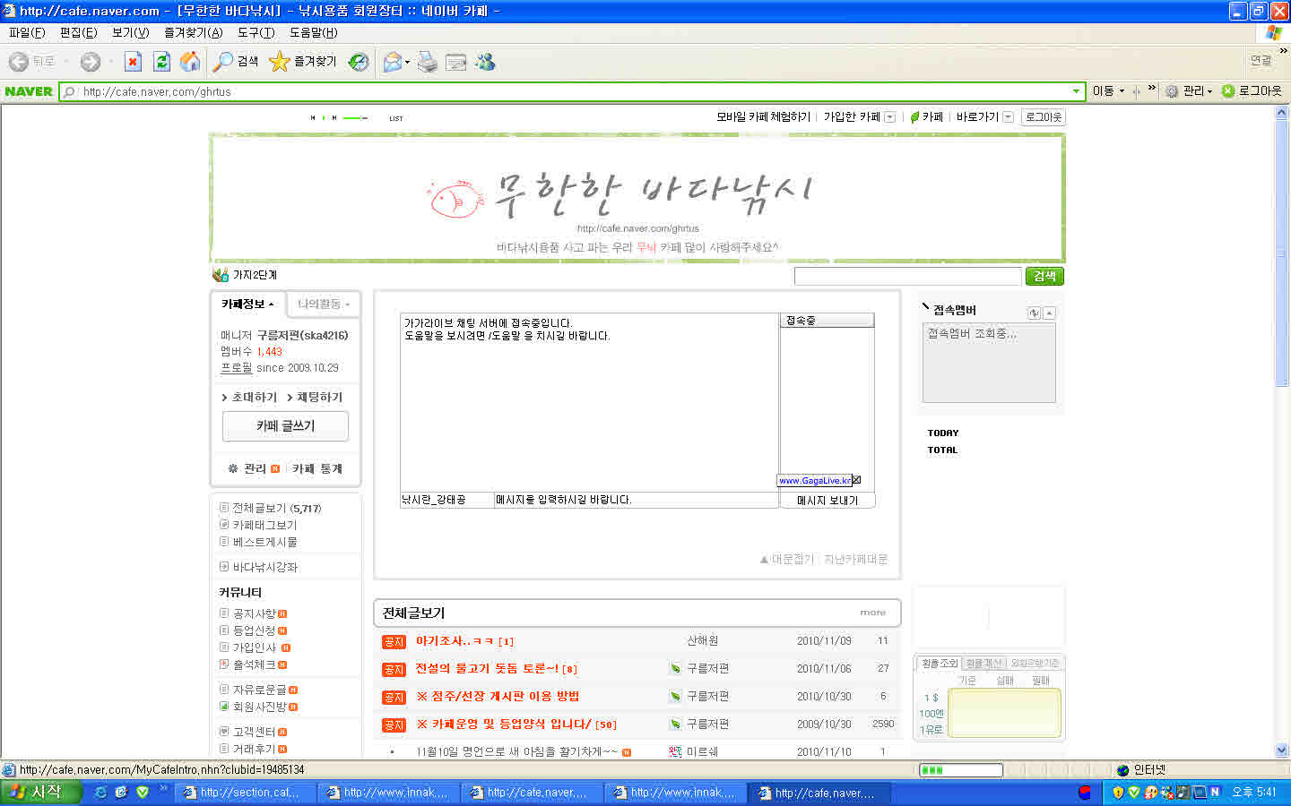Open the History clock icon in toolbar
The image size is (1291, 806).
pos(359,62)
